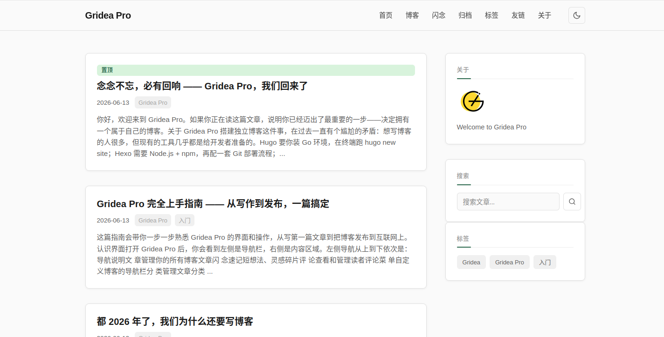Open post 念念不忘，必有回响

[202, 86]
